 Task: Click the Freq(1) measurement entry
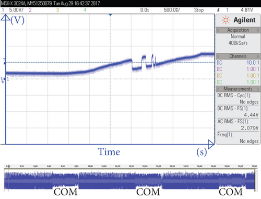[238, 138]
